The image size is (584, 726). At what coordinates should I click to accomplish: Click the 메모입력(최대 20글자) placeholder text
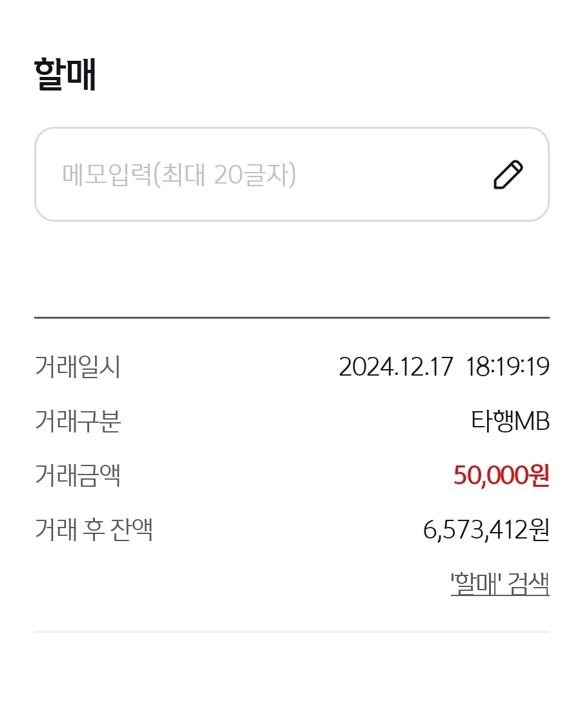[179, 175]
